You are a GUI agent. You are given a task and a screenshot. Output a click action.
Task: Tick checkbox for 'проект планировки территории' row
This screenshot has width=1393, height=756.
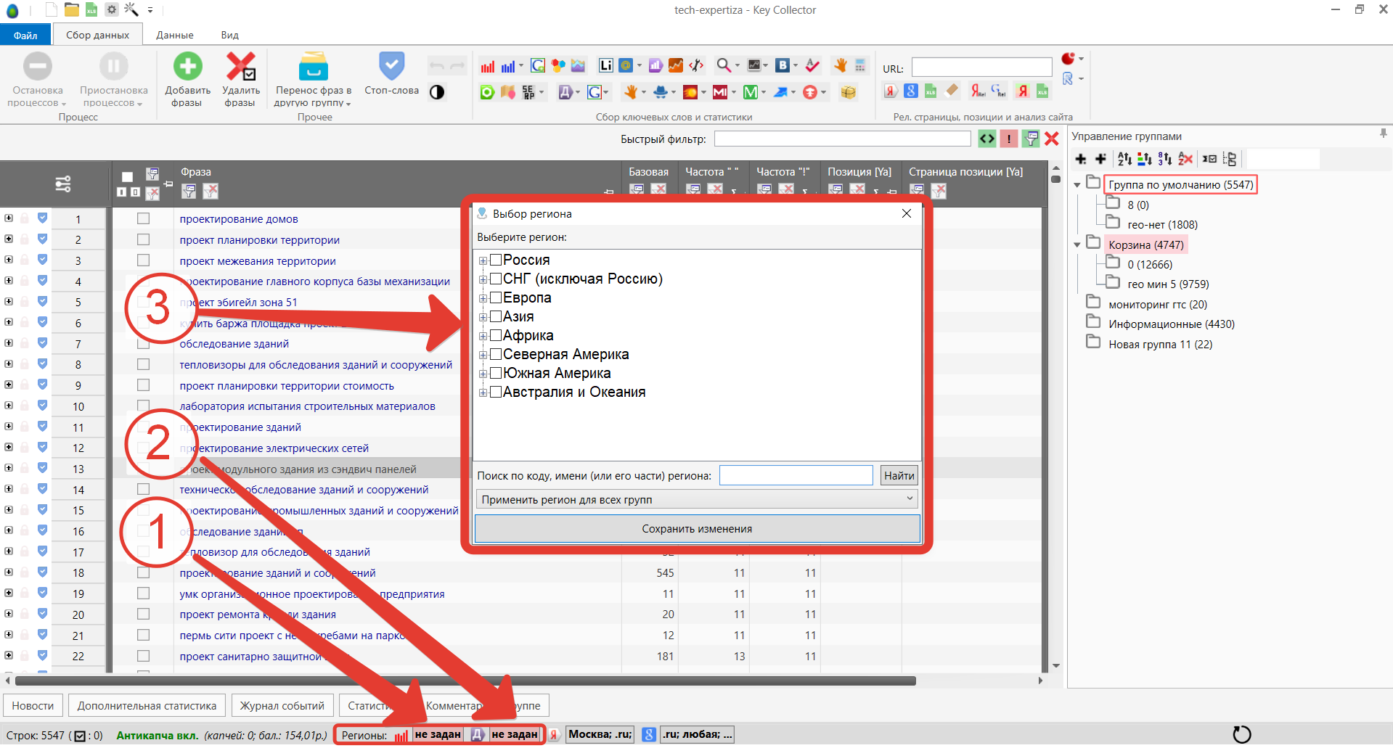pos(143,239)
